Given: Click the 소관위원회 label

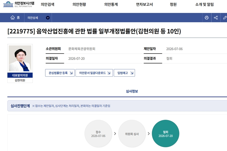Looking at the screenshot, I should [53, 49].
